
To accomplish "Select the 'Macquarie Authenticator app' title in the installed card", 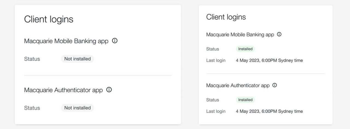I will coord(238,85).
